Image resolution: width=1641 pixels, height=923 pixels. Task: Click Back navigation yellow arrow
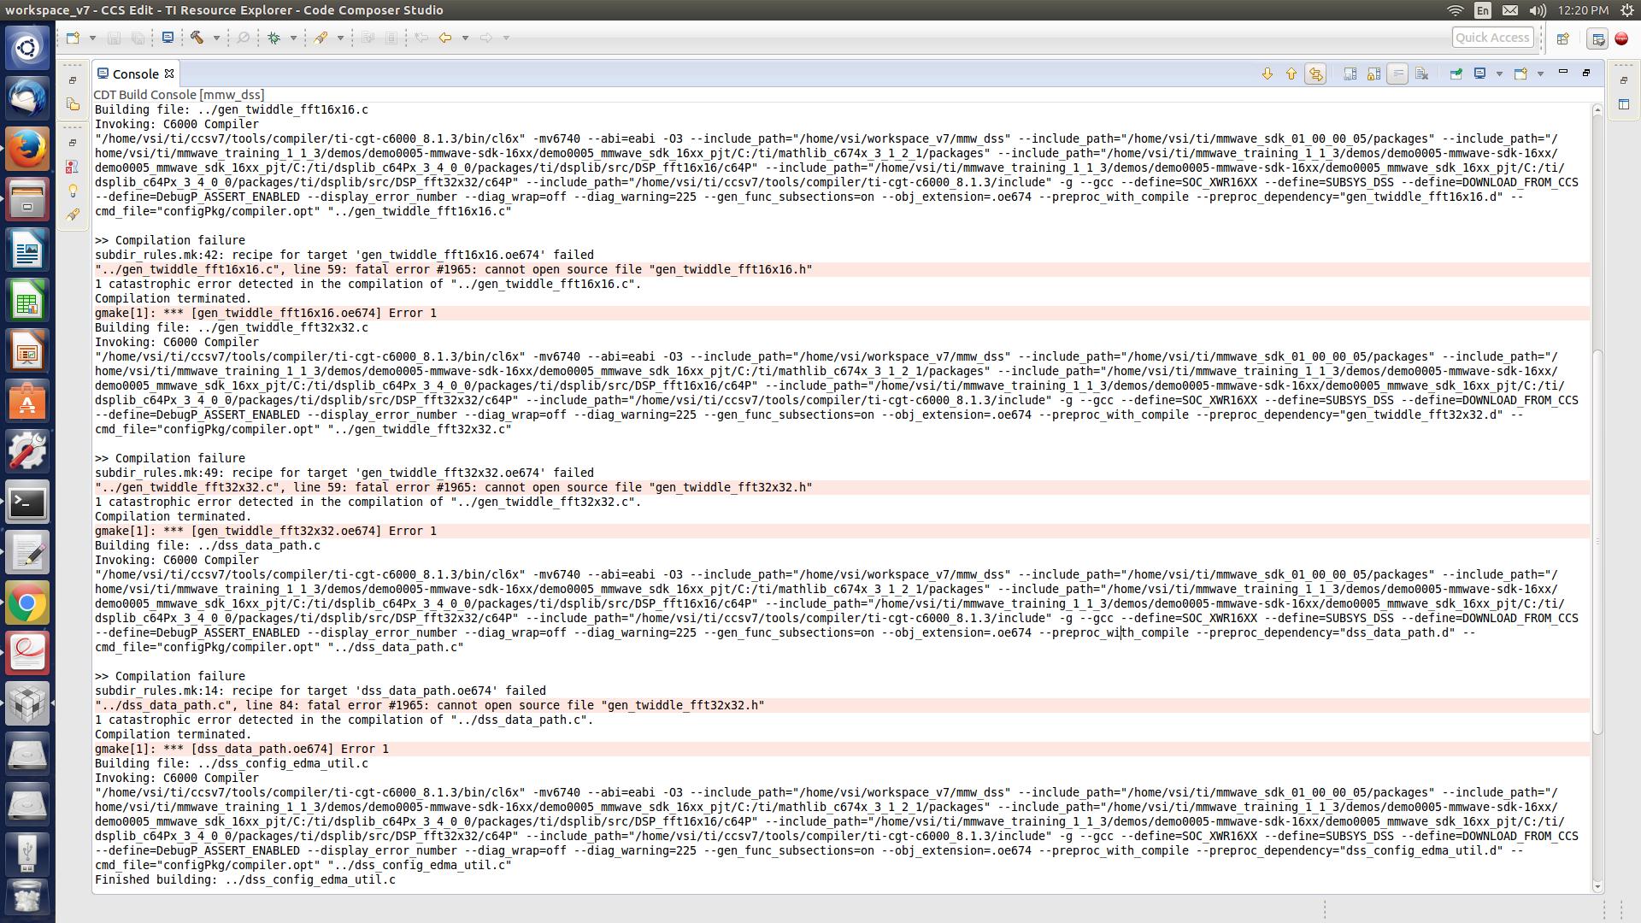445,38
